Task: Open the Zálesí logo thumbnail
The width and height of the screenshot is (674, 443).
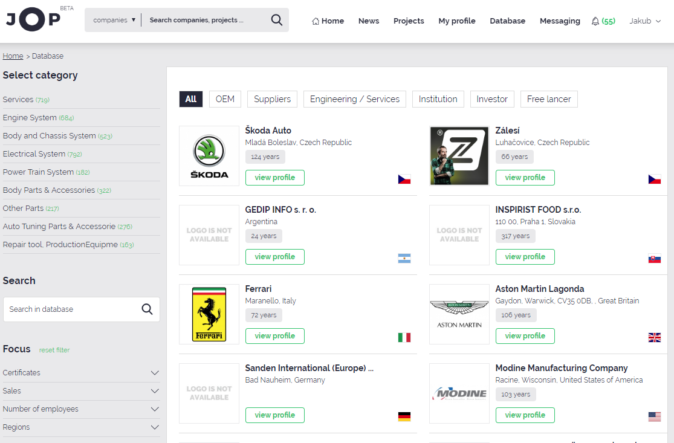Action: pos(459,156)
